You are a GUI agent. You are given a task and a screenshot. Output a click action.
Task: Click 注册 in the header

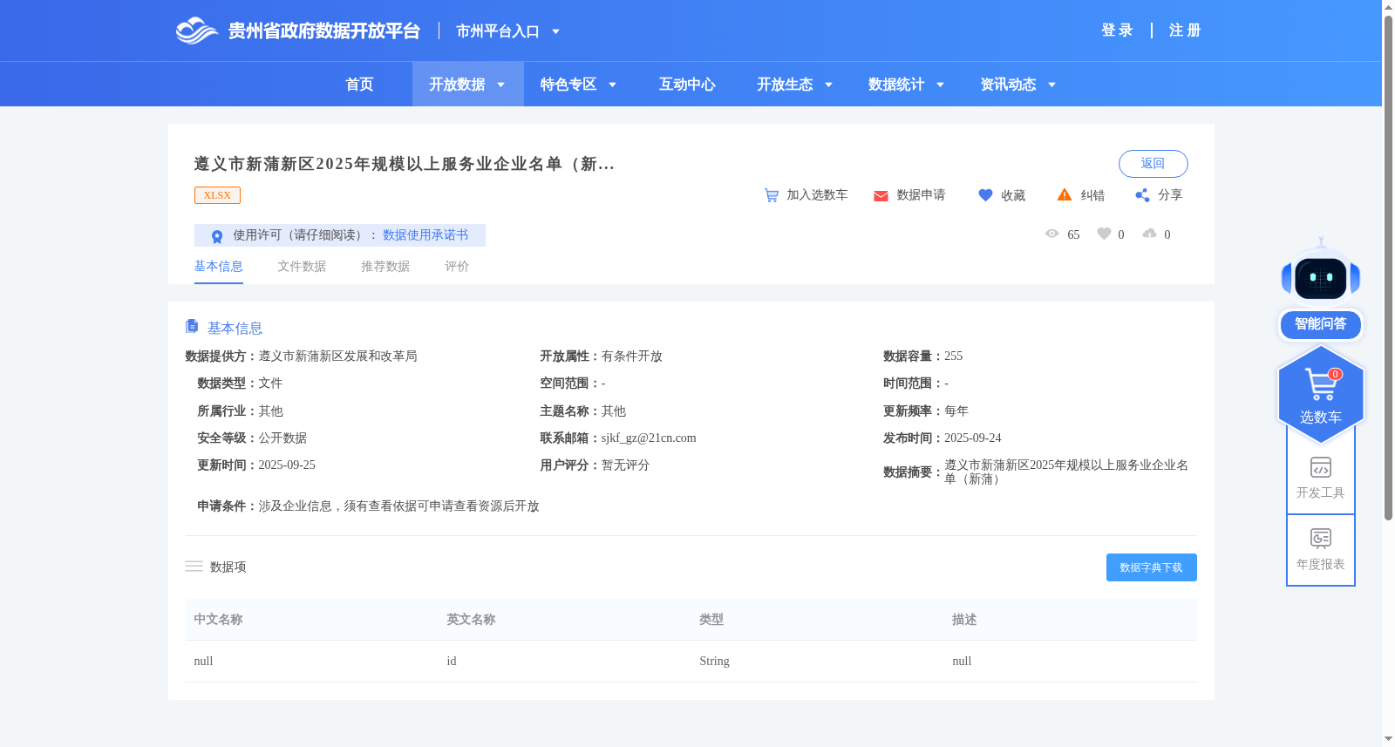tap(1185, 31)
